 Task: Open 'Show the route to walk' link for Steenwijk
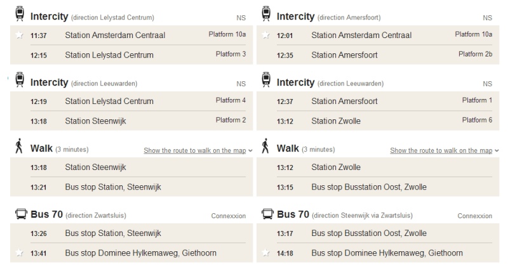pyautogui.click(x=195, y=150)
